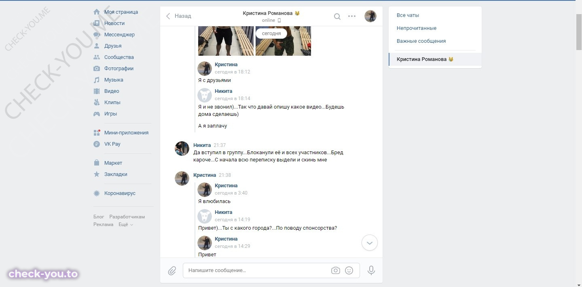
Task: Click Блог footer link
Action: [x=99, y=217]
